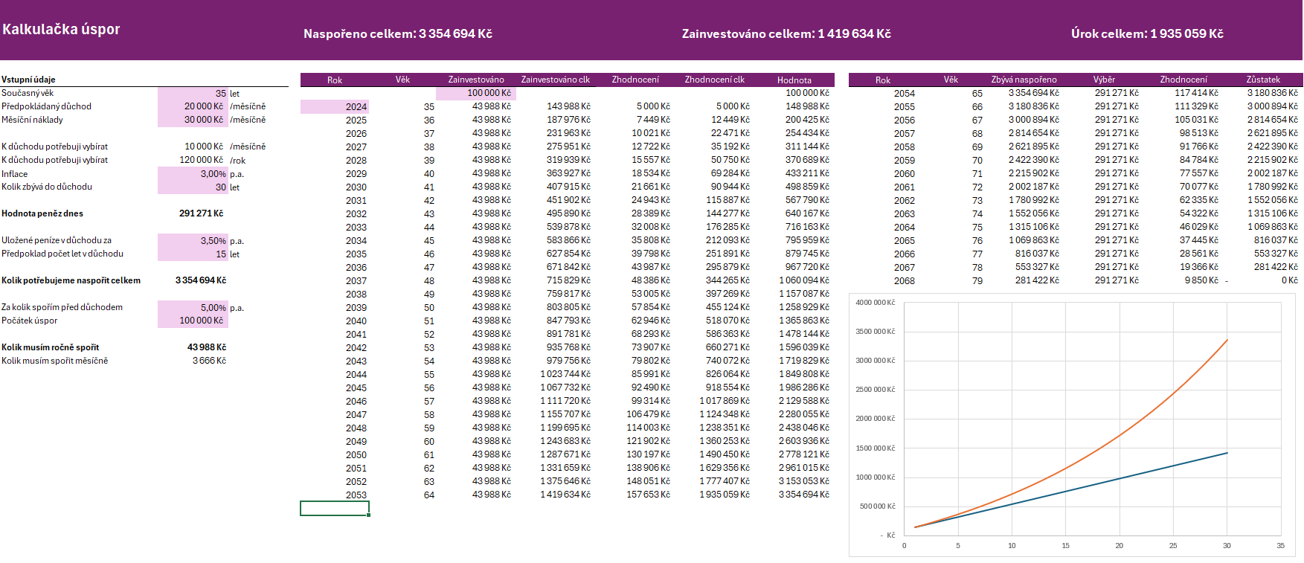
Task: Click the Zhodnocení cell 5 000 Kč in row 2024
Action: [654, 106]
